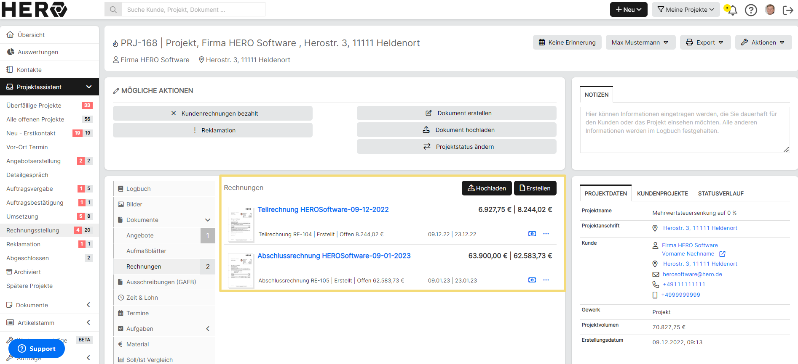Click the HERO logo

tap(34, 9)
